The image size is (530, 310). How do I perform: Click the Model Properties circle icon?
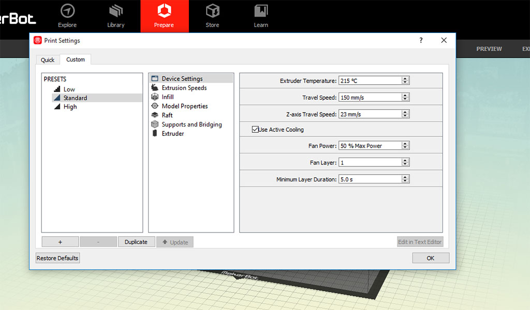[155, 106]
